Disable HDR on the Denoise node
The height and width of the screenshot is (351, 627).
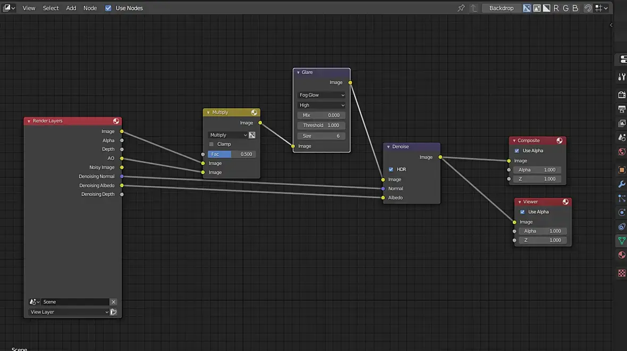pos(391,169)
